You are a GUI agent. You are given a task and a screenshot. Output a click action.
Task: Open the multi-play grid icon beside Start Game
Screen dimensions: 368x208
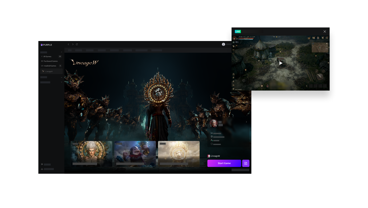coord(246,163)
